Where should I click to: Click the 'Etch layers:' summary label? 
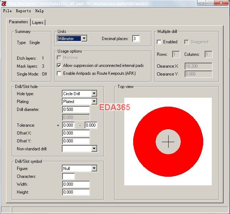[x=26, y=58]
